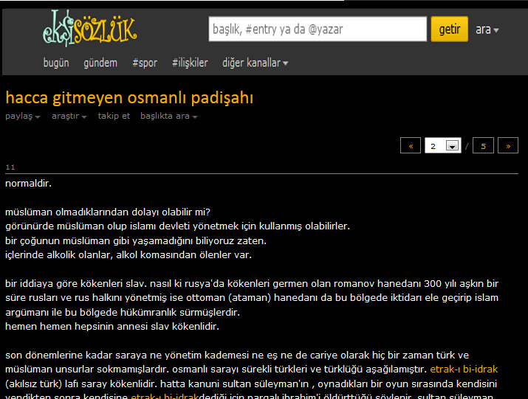Open the gündem channel
The height and width of the screenshot is (399, 528).
point(100,63)
